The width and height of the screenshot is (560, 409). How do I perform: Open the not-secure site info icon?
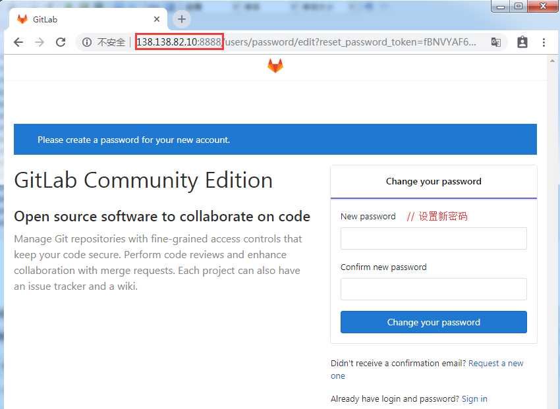(87, 42)
